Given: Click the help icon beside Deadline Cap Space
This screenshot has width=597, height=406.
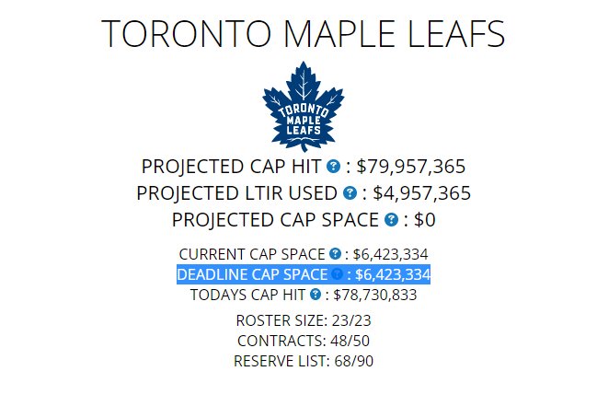Looking at the screenshot, I should point(337,273).
